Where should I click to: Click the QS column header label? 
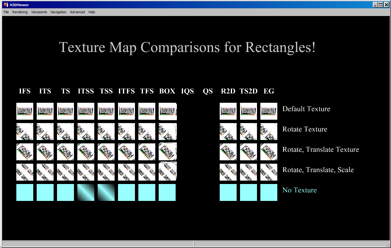(x=208, y=91)
